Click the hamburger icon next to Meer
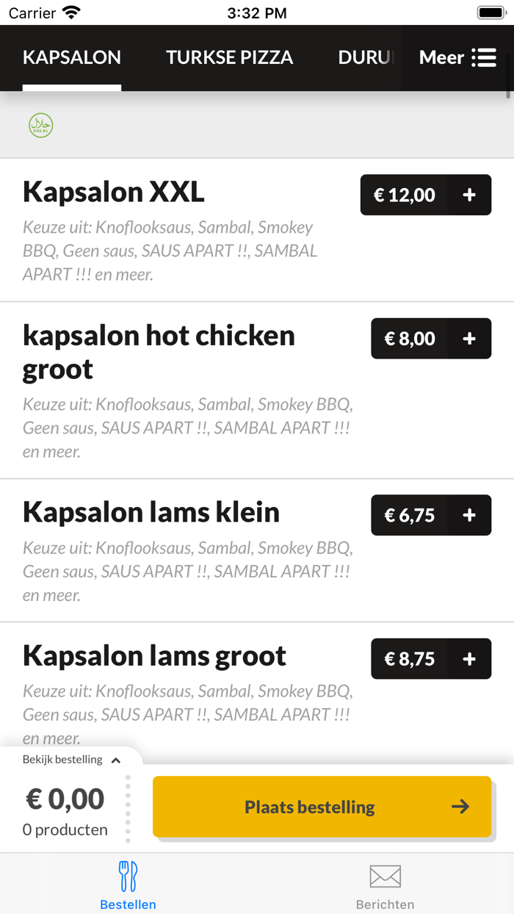 coord(485,58)
